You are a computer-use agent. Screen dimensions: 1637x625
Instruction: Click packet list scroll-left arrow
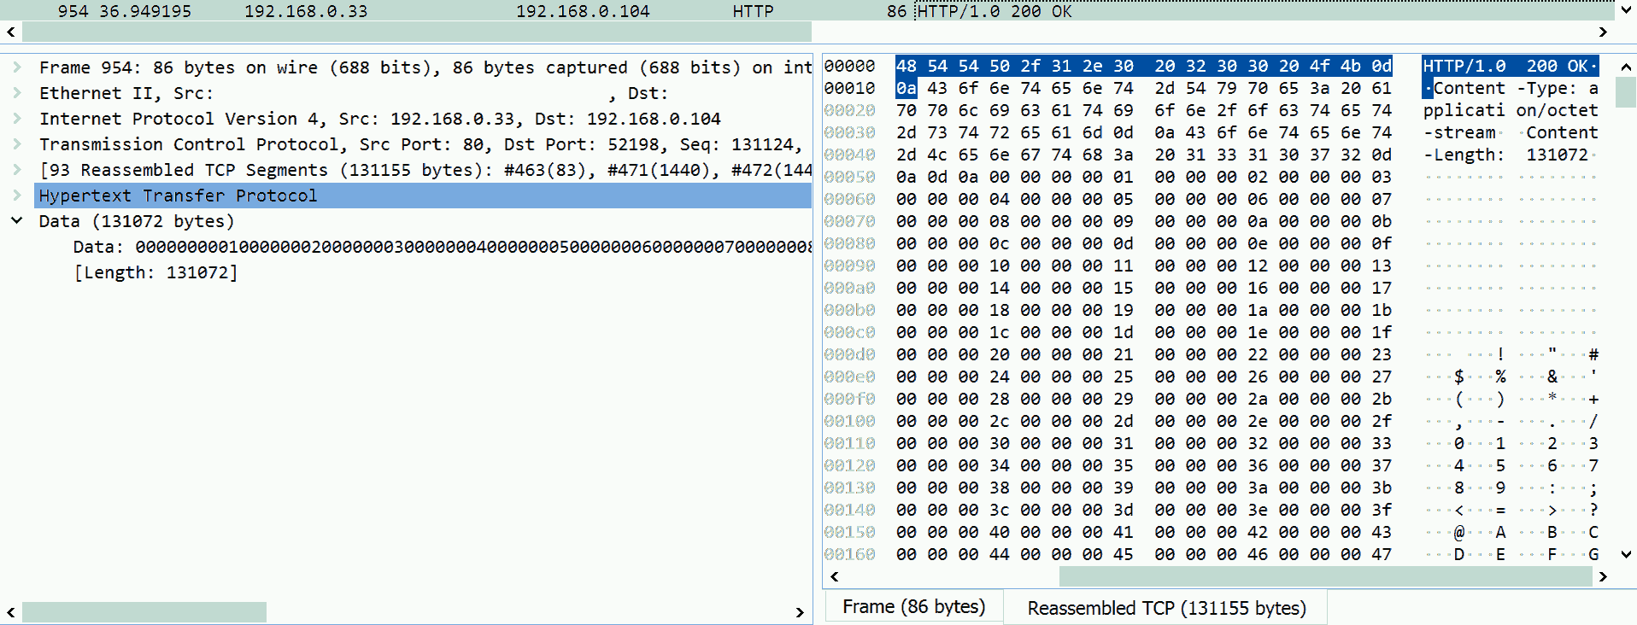point(10,32)
